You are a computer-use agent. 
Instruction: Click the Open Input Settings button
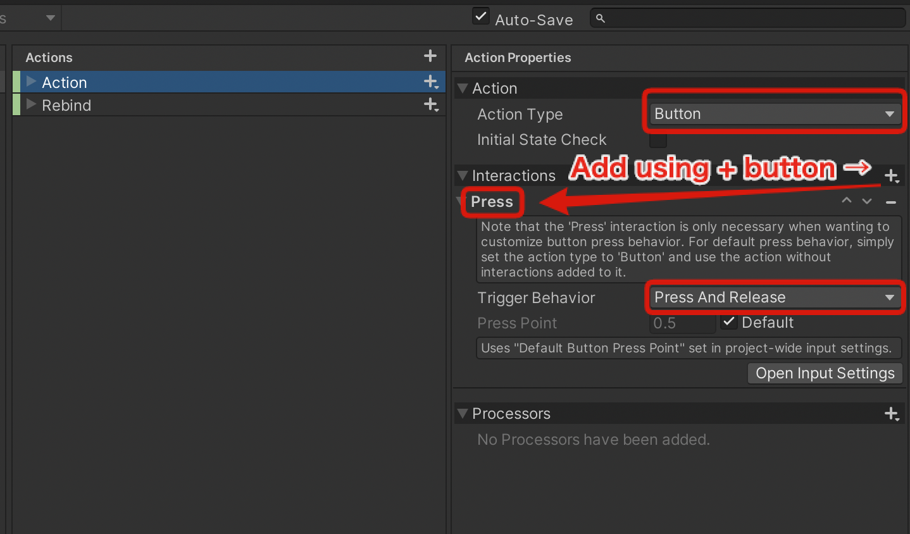(824, 373)
